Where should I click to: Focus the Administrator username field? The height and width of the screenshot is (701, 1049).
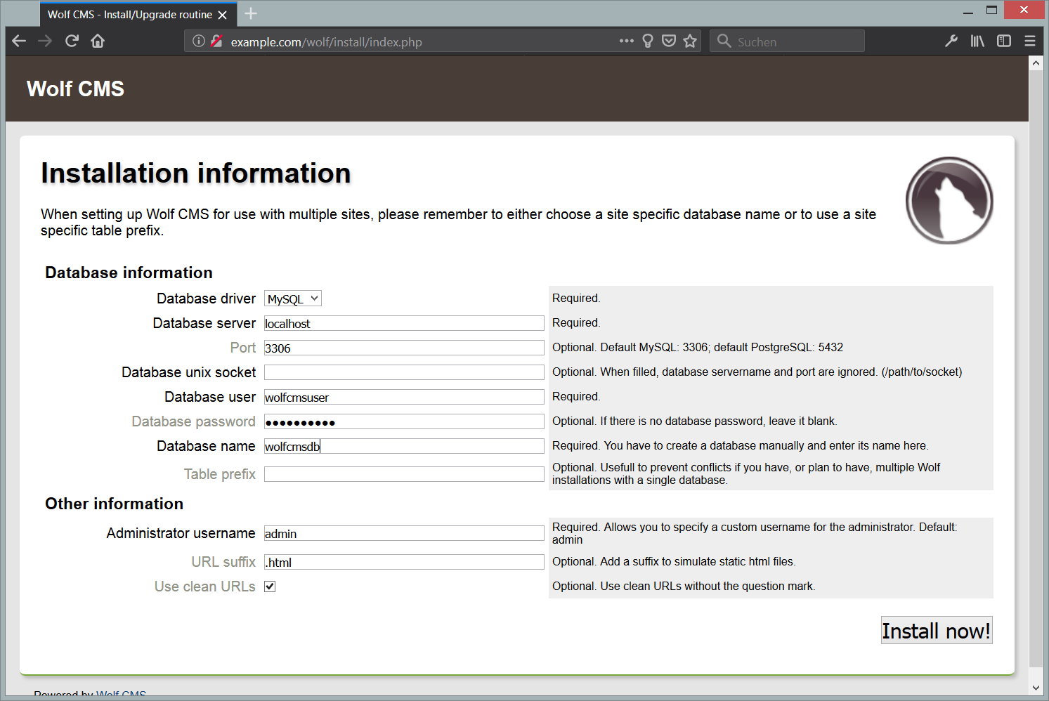[404, 533]
